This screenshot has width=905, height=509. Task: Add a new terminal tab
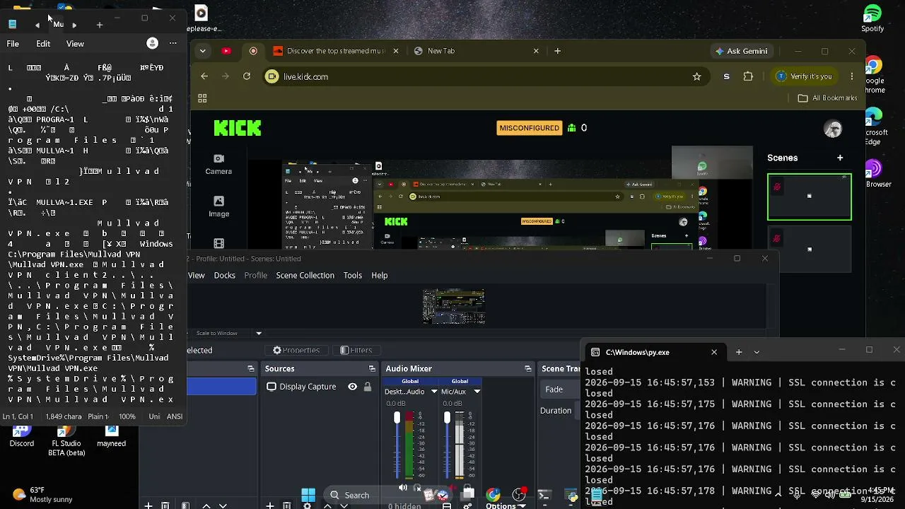[x=739, y=352]
